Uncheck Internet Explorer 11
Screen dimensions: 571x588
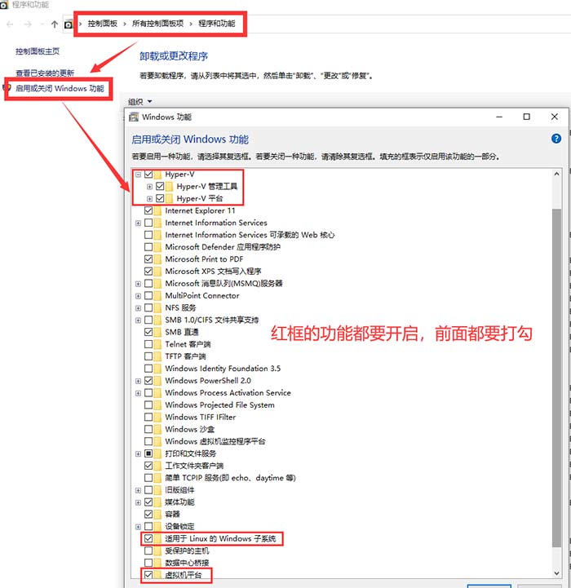tap(148, 210)
